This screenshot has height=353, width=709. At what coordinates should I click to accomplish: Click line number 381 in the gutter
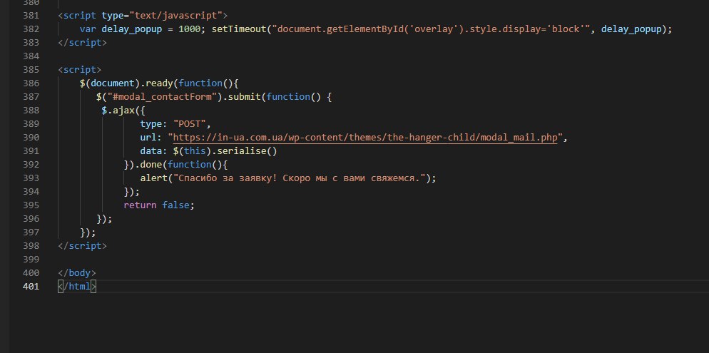pyautogui.click(x=31, y=16)
